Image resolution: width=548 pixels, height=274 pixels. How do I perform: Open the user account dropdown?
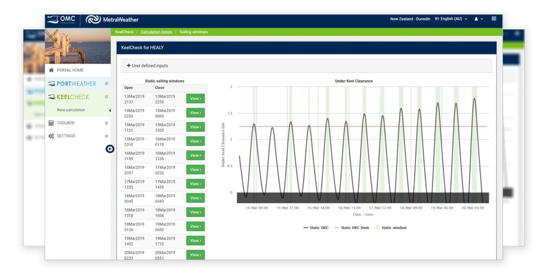(478, 19)
